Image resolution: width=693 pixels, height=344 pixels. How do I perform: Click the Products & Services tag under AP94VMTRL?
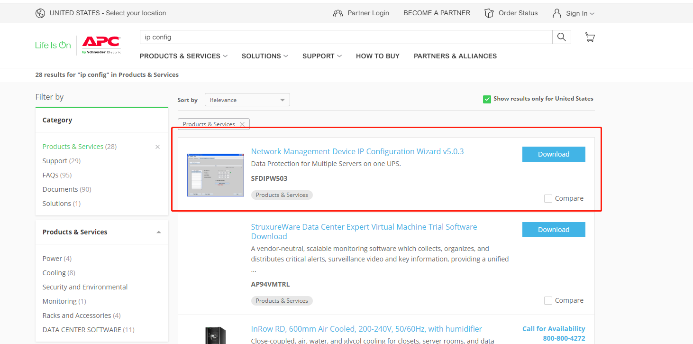[x=282, y=301]
